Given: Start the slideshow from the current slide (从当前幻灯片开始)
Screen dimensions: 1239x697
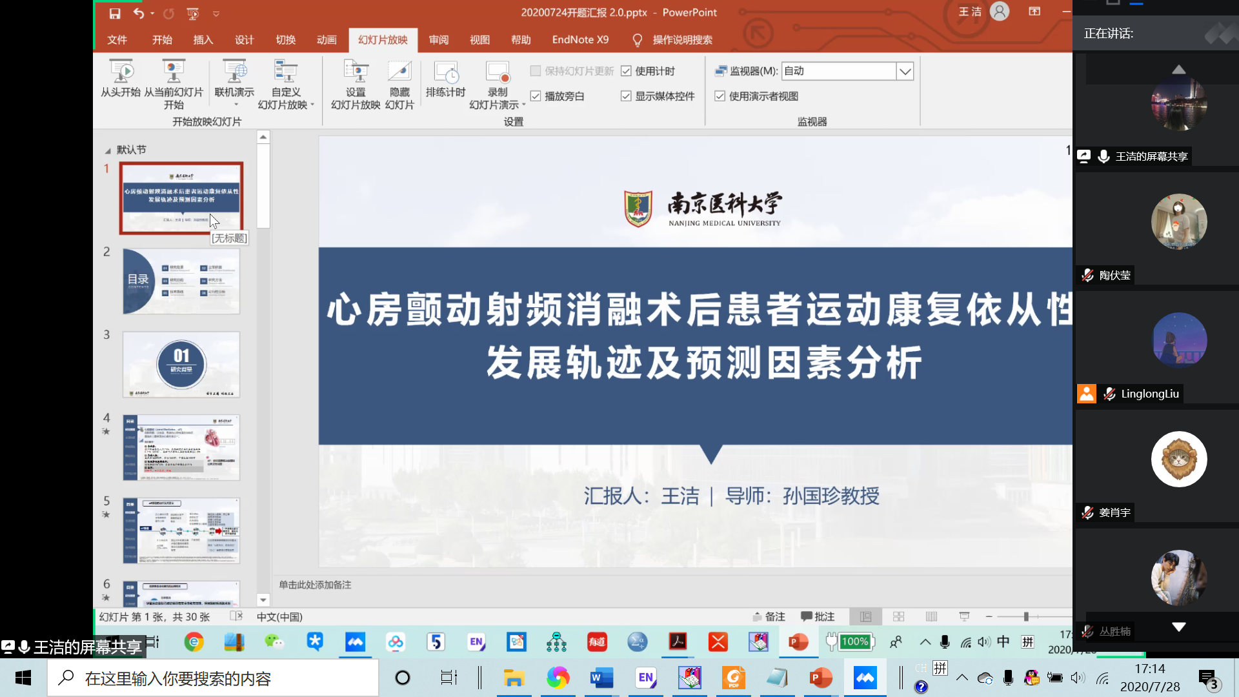Looking at the screenshot, I should [173, 72].
